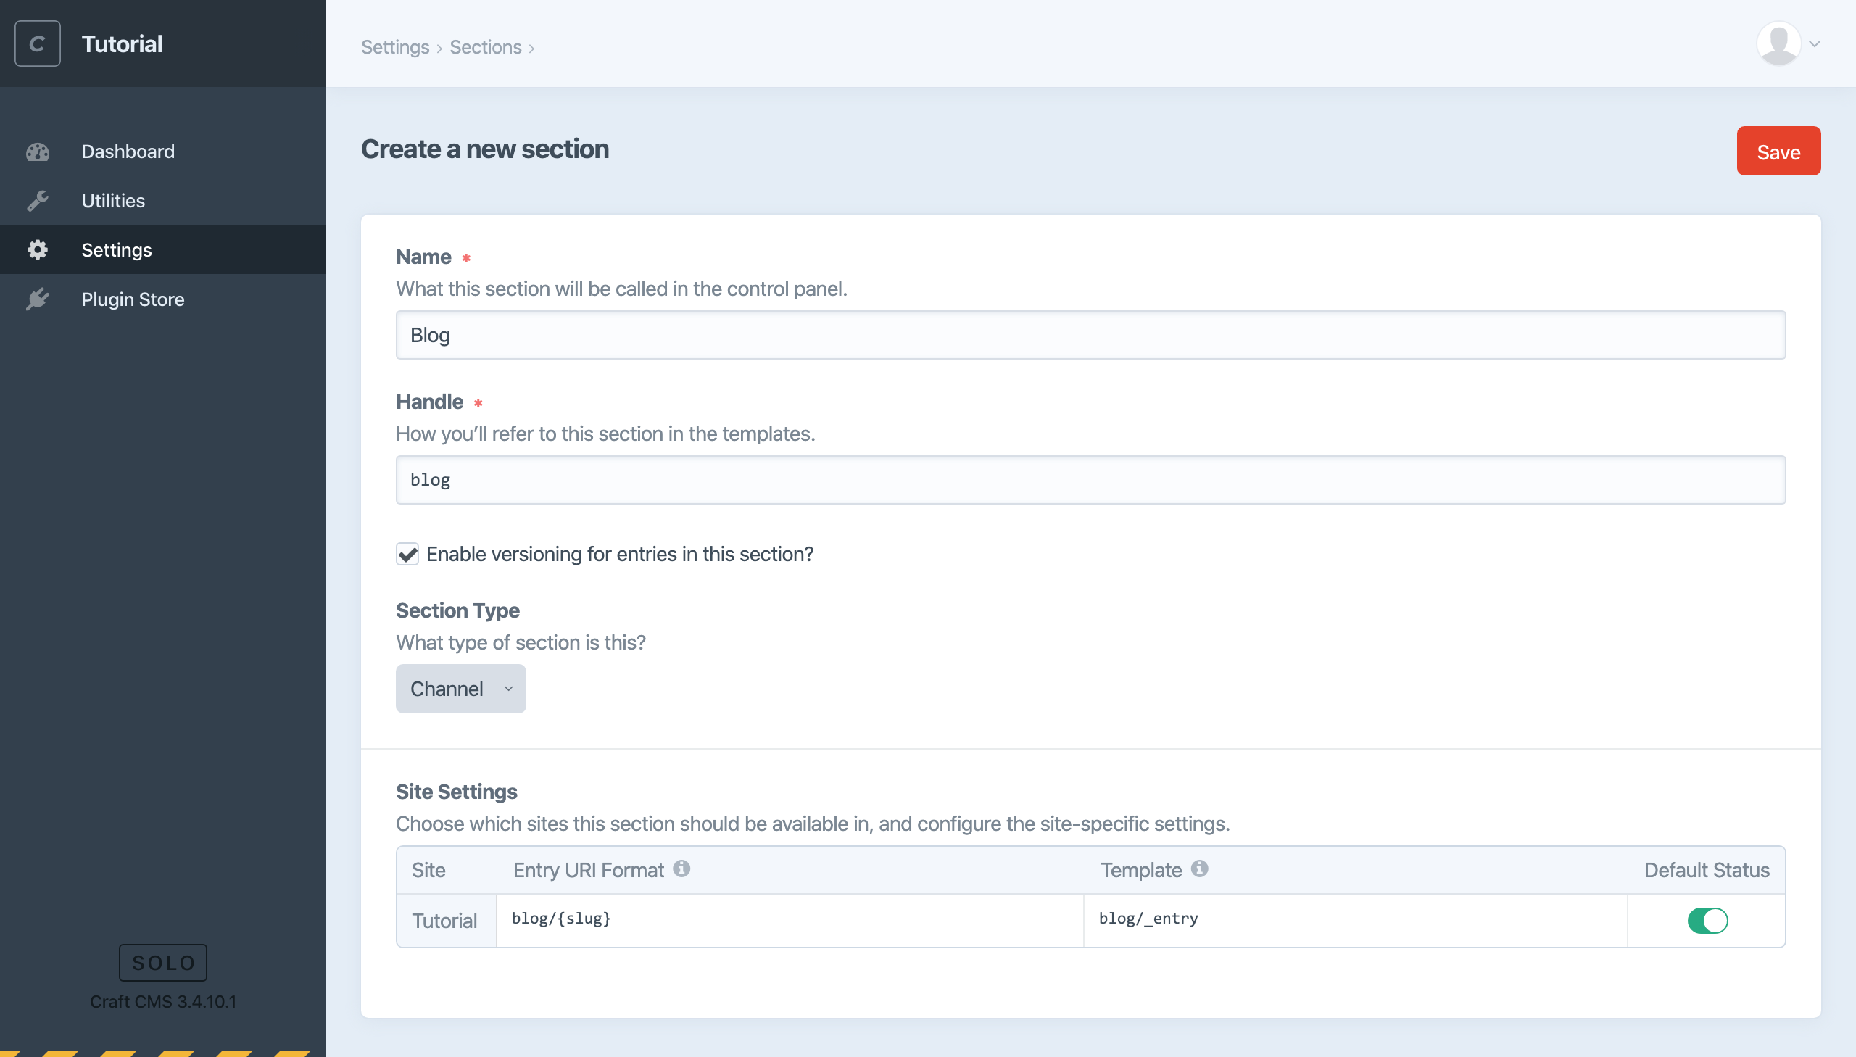Click the Settings breadcrumb menu item

395,46
